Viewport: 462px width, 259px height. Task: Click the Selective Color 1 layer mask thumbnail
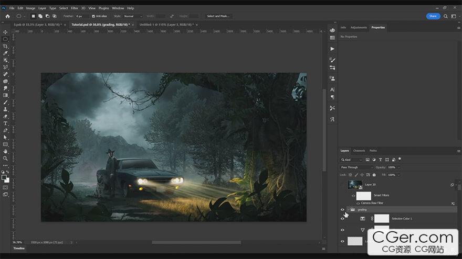click(382, 219)
